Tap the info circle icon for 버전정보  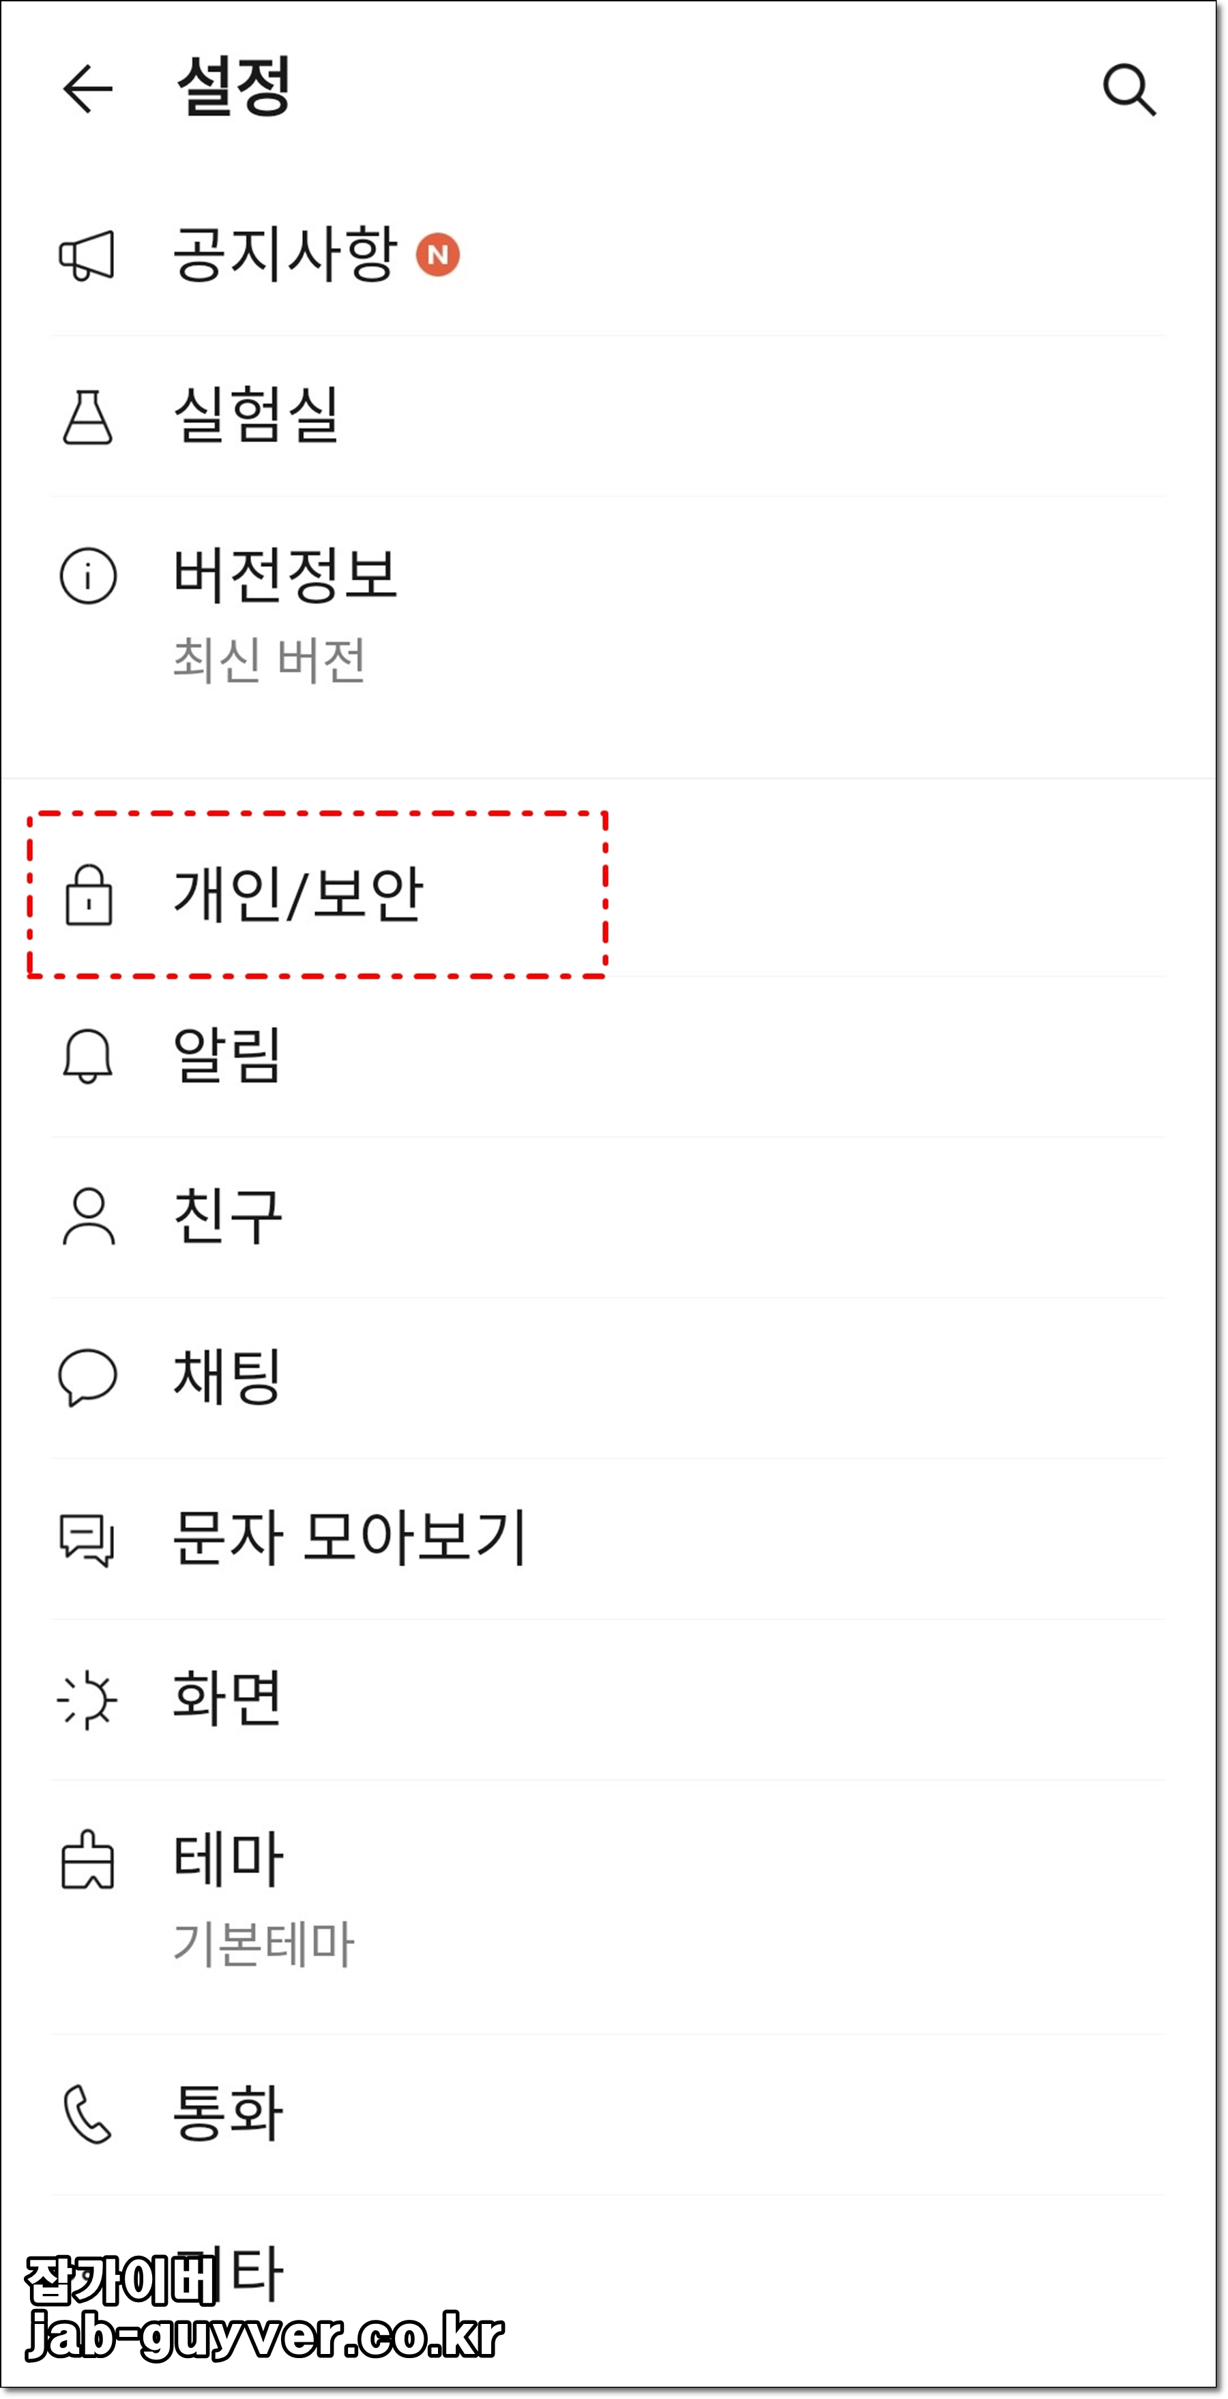87,576
